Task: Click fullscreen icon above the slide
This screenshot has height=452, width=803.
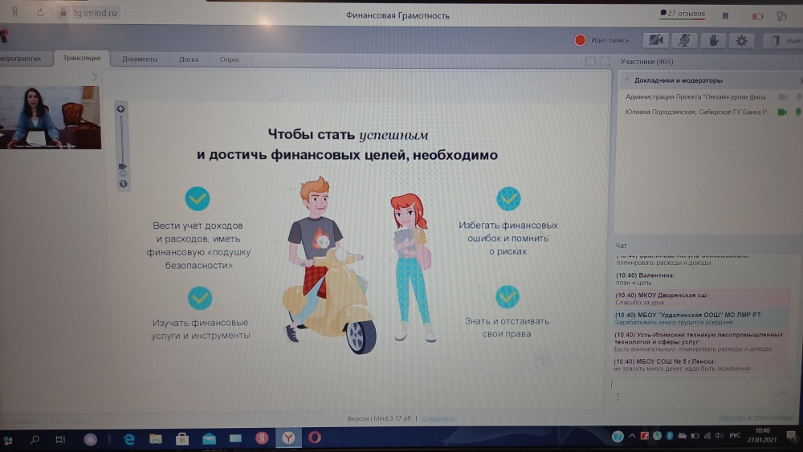Action: 604,61
